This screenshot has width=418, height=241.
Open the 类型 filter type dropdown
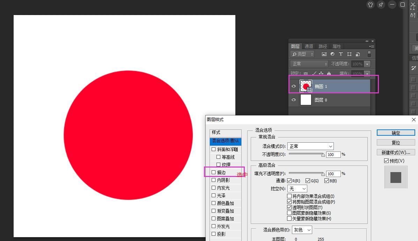[x=302, y=54]
